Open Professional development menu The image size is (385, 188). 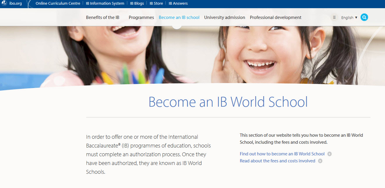[275, 17]
